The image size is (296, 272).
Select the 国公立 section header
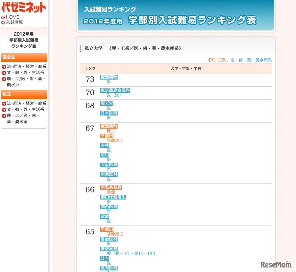pos(10,57)
